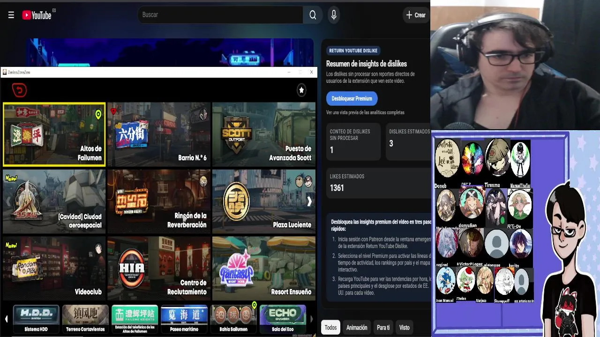The height and width of the screenshot is (337, 600).
Task: Choose the Resort Ensueño location card
Action: click(x=264, y=268)
